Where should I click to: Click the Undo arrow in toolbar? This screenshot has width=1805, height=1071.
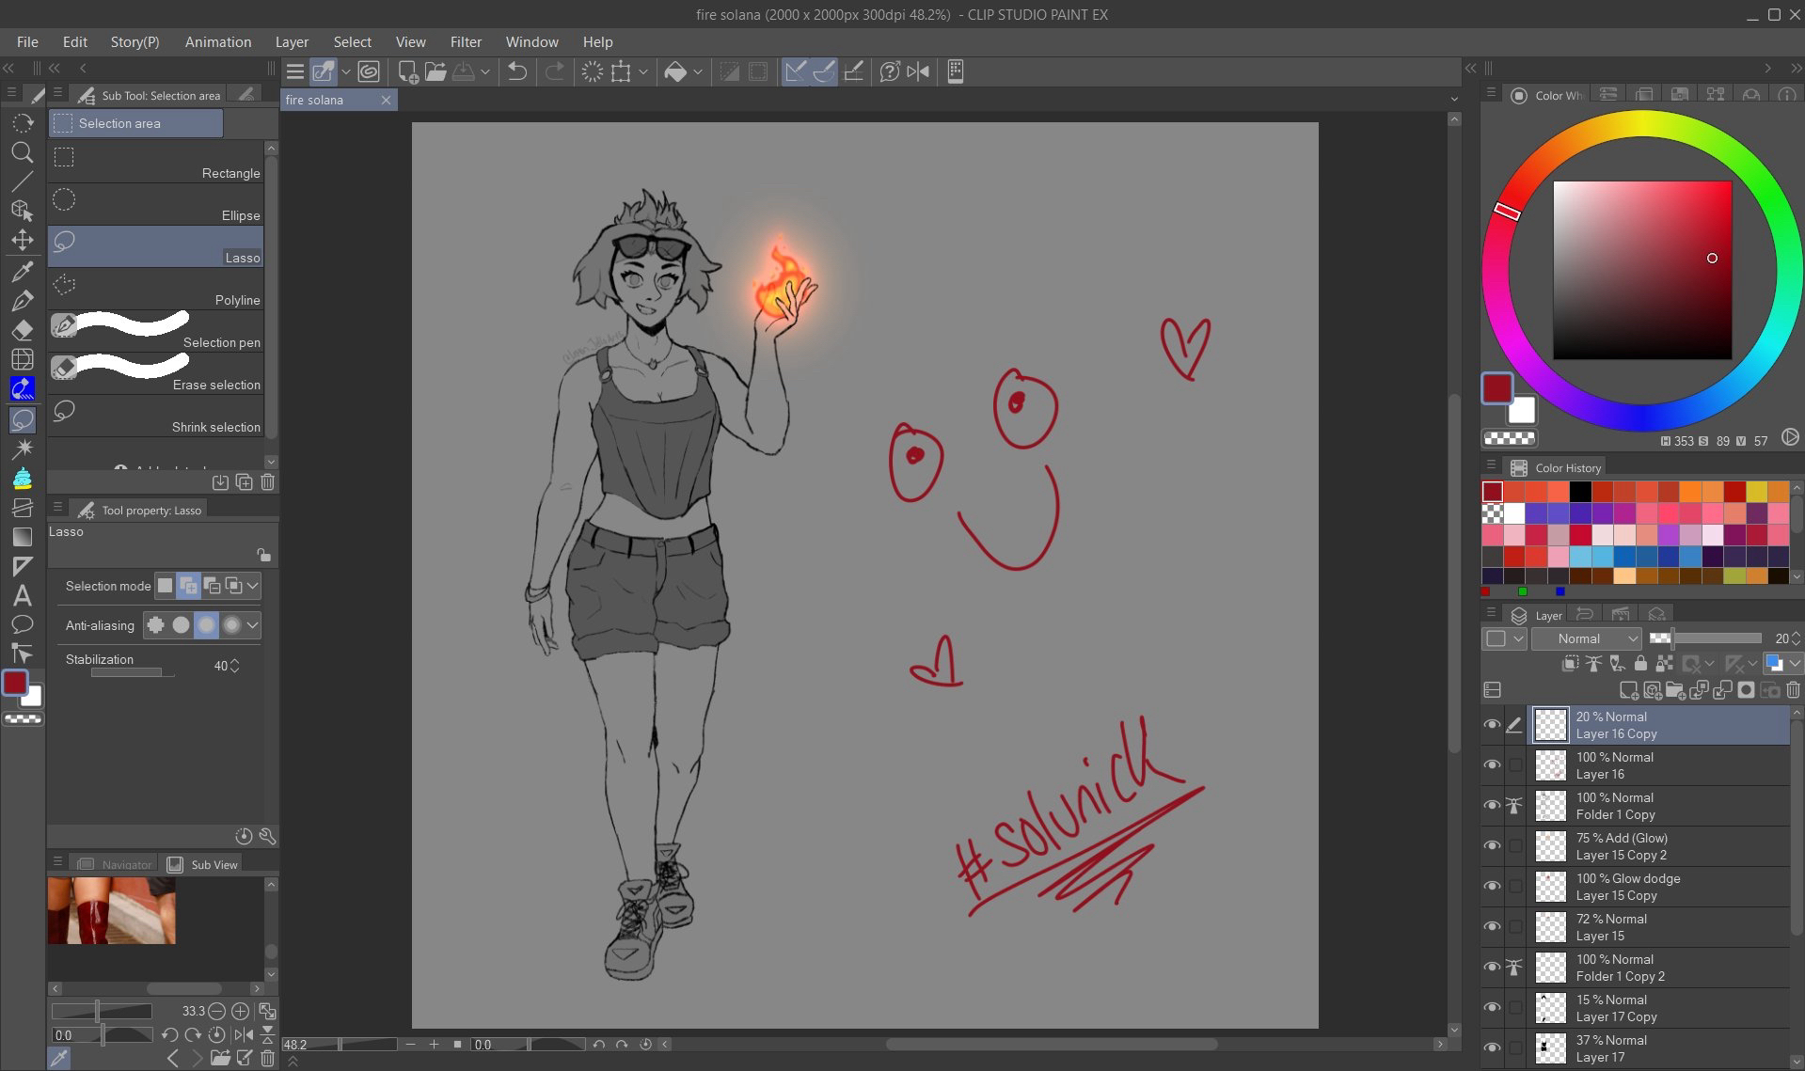click(x=516, y=71)
